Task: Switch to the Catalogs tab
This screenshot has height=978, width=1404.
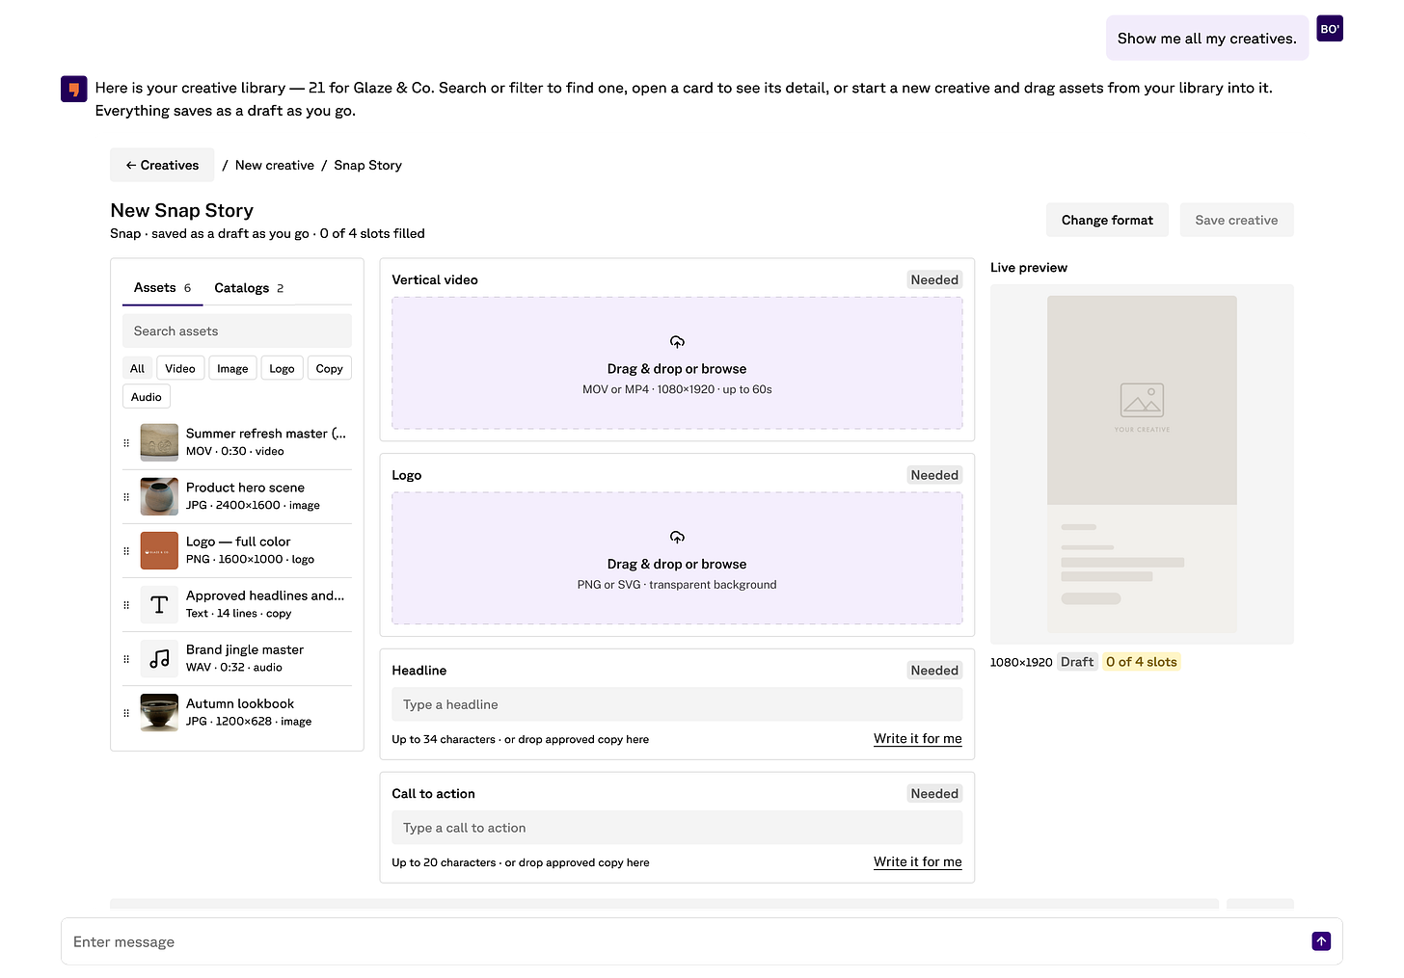Action: point(249,288)
